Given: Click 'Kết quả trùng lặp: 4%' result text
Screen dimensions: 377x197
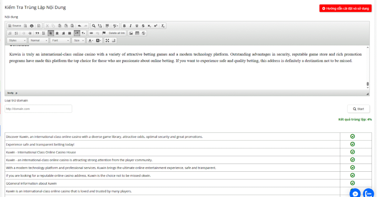Looking at the screenshot, I should pos(355,119).
